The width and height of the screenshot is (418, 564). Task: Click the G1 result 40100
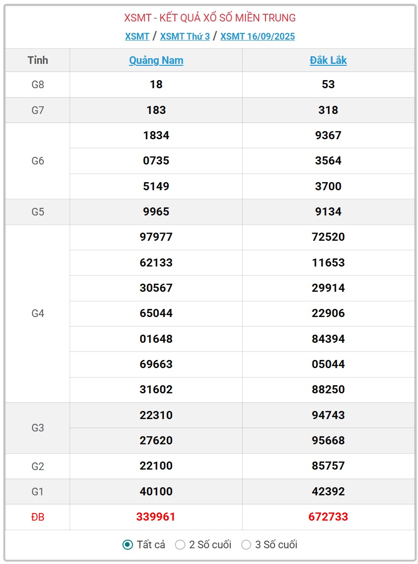(x=156, y=492)
